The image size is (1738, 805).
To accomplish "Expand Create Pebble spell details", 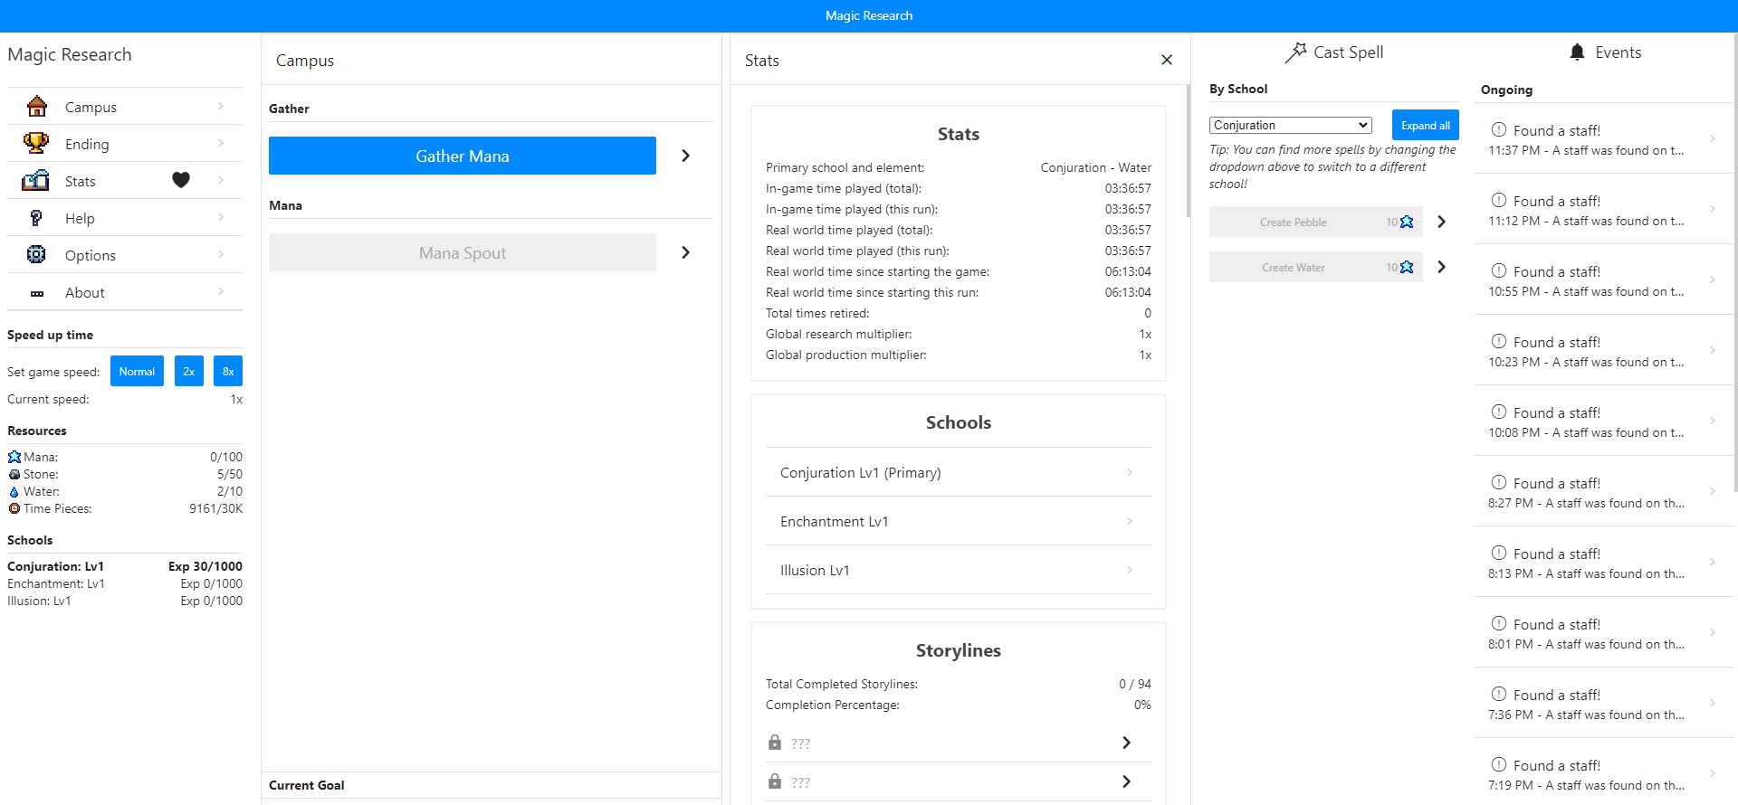I will coord(1441,222).
